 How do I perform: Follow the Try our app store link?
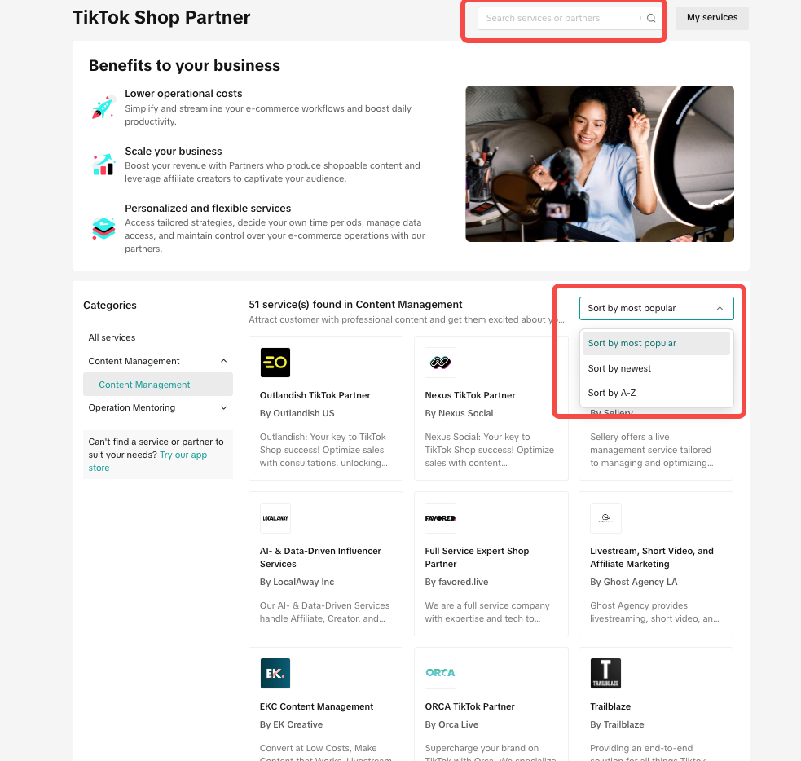183,455
